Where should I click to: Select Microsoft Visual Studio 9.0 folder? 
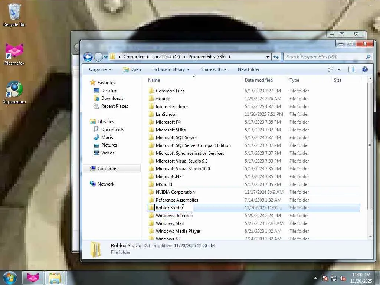click(181, 161)
